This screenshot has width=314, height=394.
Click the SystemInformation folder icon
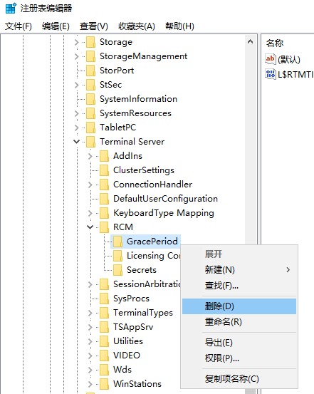point(90,99)
